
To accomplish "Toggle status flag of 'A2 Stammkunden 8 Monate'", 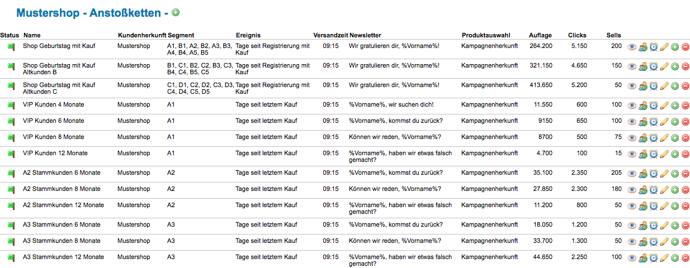I will pyautogui.click(x=11, y=190).
